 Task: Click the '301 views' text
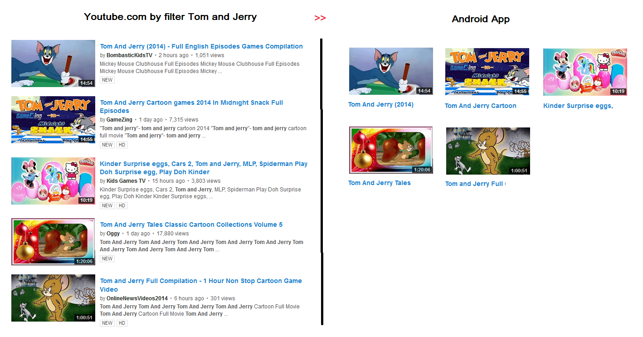pos(223,298)
